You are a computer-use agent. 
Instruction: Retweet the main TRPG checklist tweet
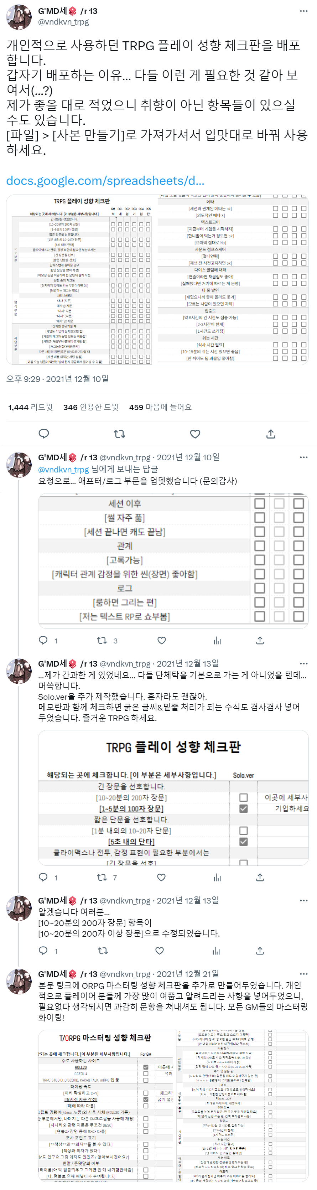point(119,434)
